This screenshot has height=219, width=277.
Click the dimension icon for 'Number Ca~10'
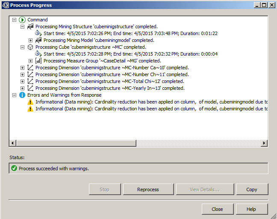pos(30,68)
